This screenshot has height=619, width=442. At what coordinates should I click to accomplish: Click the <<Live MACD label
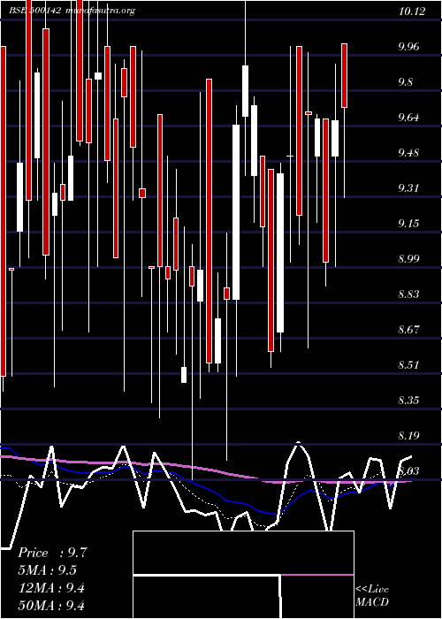tap(372, 595)
